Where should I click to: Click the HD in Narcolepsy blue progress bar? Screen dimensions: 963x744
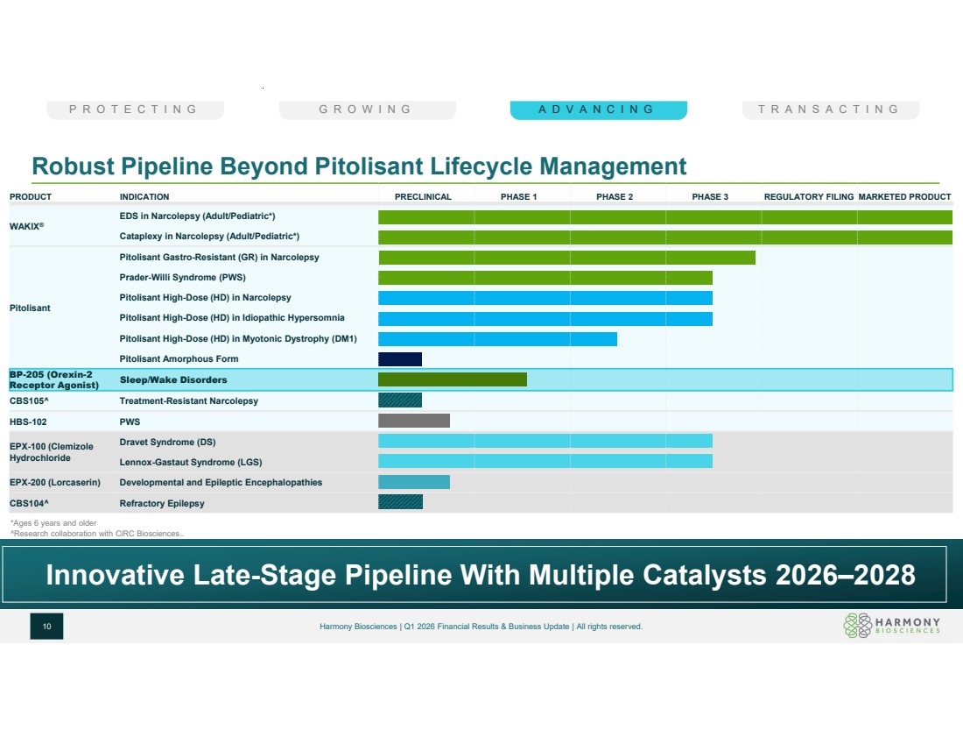545,298
